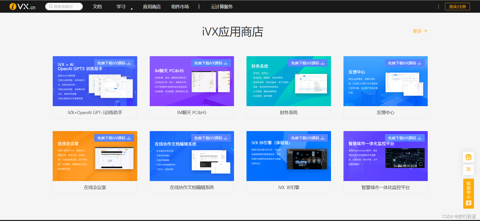Download source for the 财务系统 card
Image resolution: width=480 pixels, height=221 pixels.
[x=308, y=63]
